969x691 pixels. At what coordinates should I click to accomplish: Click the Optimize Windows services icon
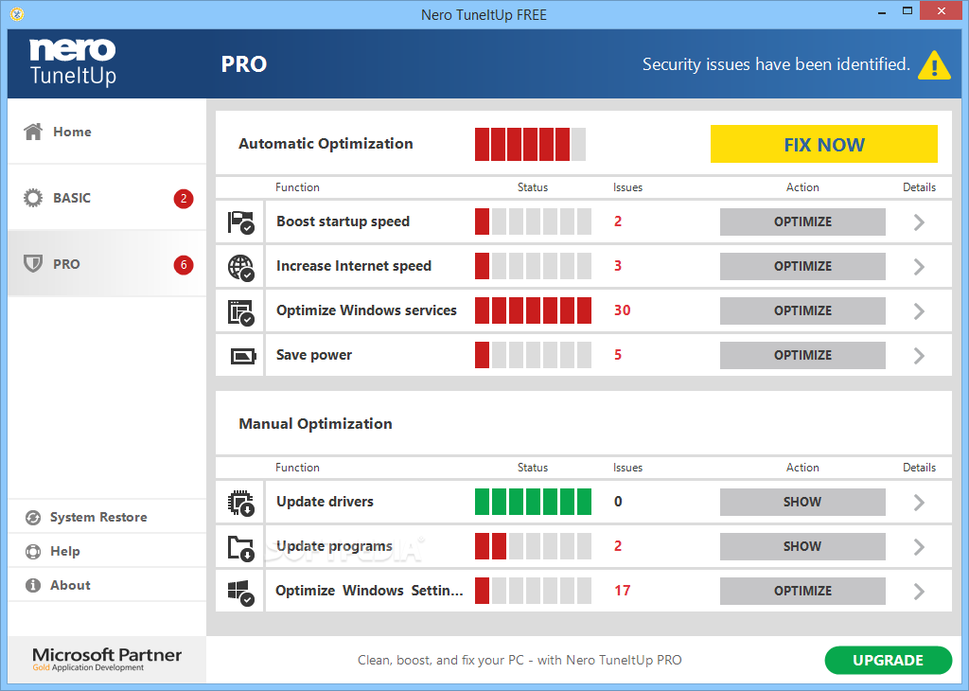(x=240, y=312)
